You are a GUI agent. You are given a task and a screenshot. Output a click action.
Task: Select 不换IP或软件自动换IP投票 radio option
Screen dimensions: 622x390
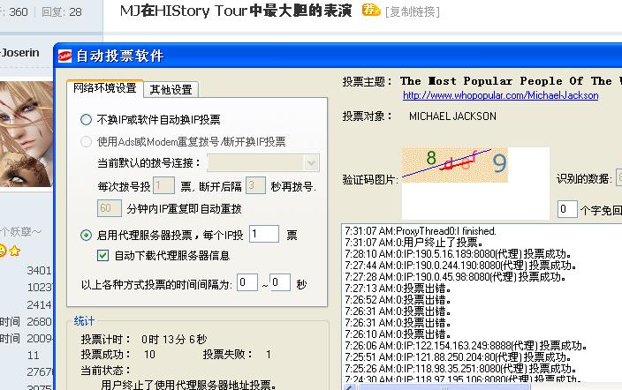(86, 119)
